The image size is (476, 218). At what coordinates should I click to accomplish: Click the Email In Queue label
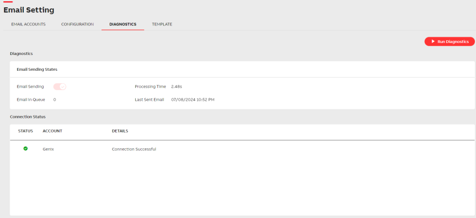(31, 100)
